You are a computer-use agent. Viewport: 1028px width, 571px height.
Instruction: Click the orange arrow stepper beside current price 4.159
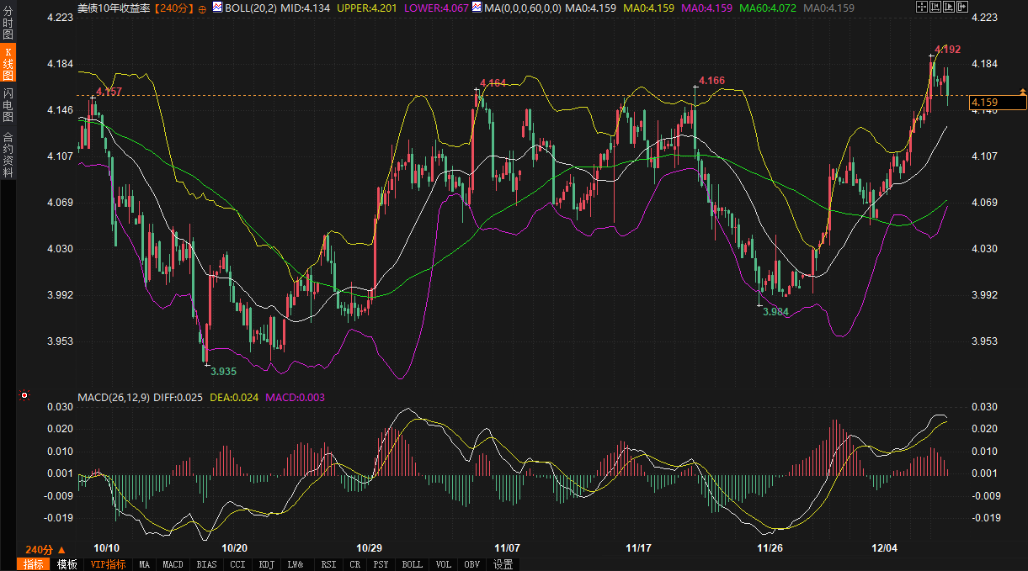point(1023,90)
